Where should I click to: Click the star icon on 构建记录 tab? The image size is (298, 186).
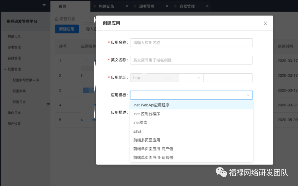pyautogui.click(x=95, y=6)
